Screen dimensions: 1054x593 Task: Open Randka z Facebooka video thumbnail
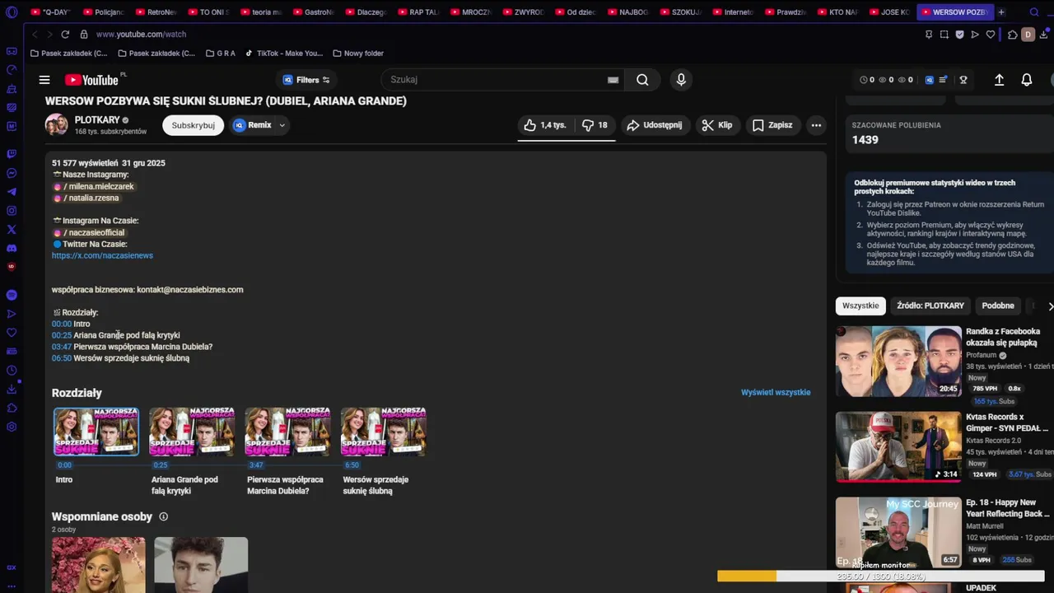point(898,361)
